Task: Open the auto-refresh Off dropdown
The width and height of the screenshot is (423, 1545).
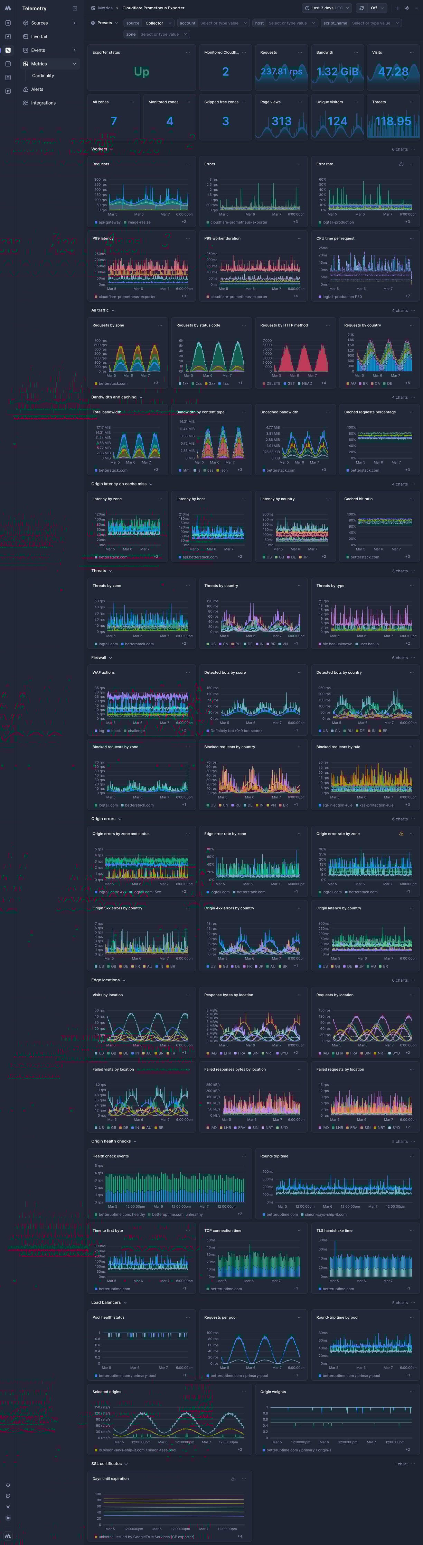Action: pyautogui.click(x=377, y=8)
